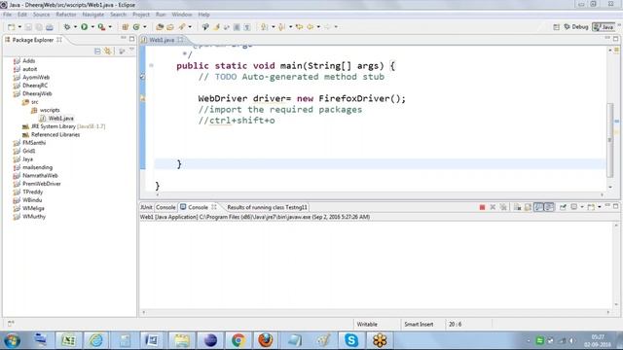Toggle Scroll Lock in console toolbar
Image resolution: width=623 pixels, height=350 pixels.
pos(528,207)
